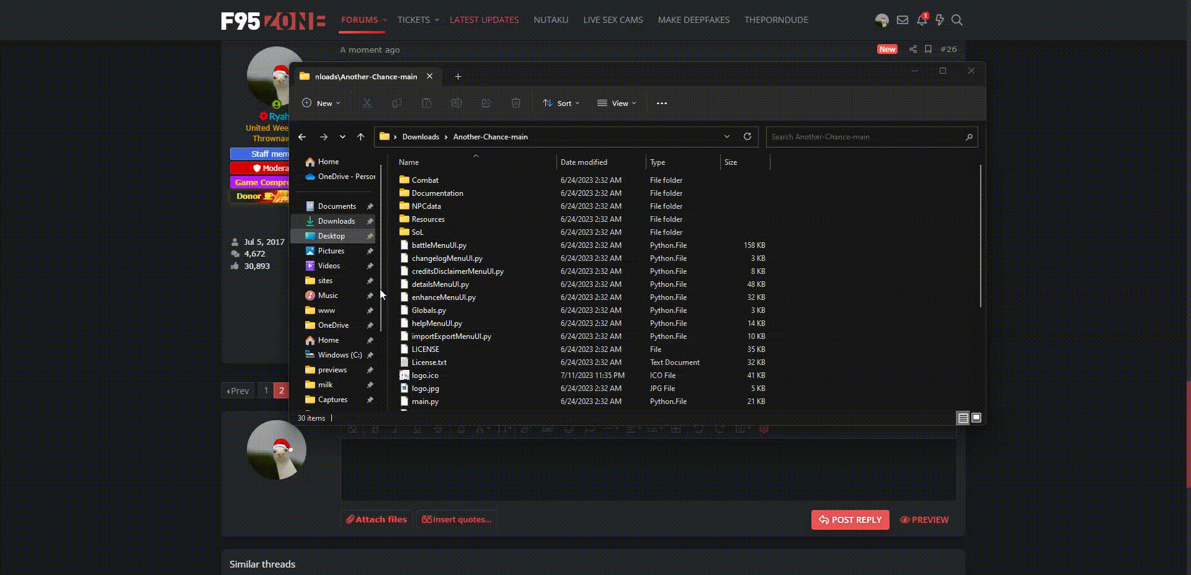The image size is (1191, 575).
Task: Close the Another-Chance-main Explorer tab
Action: pyautogui.click(x=429, y=76)
